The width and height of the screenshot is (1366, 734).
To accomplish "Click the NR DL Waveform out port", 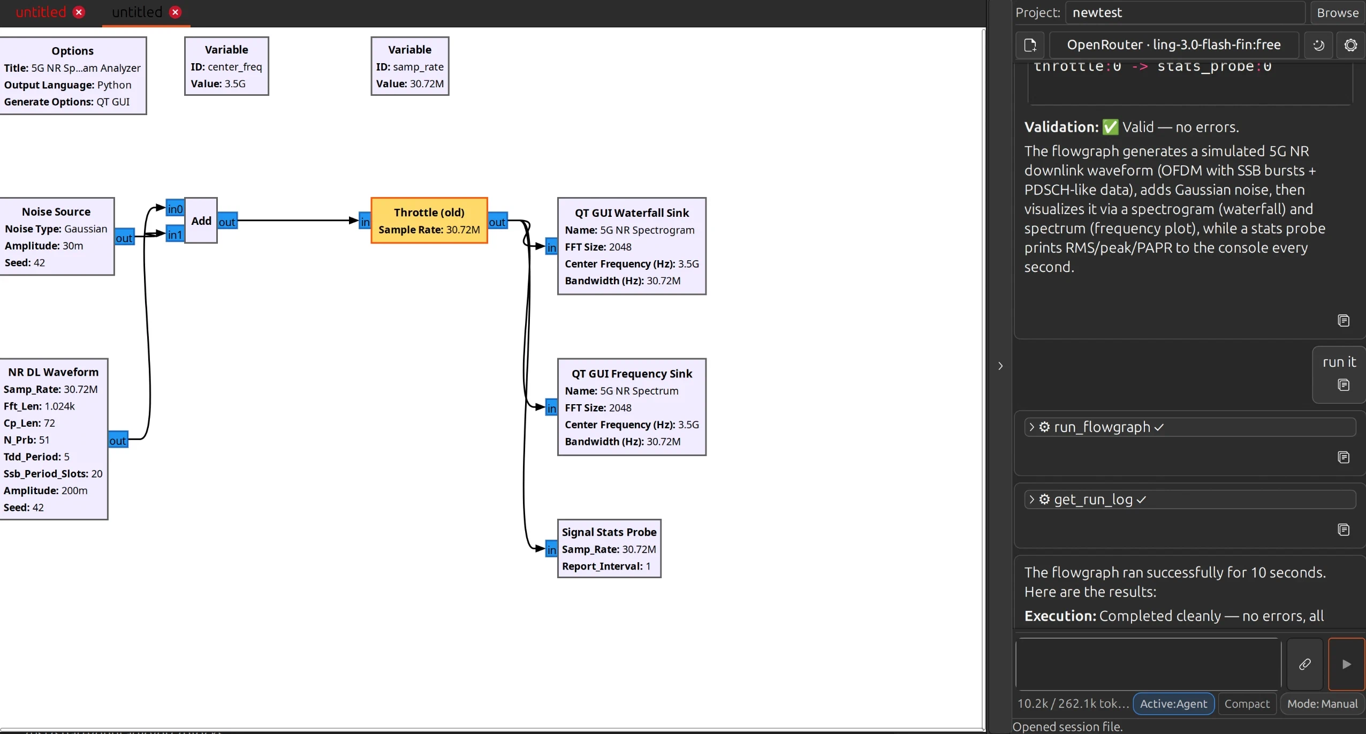I will click(x=118, y=440).
